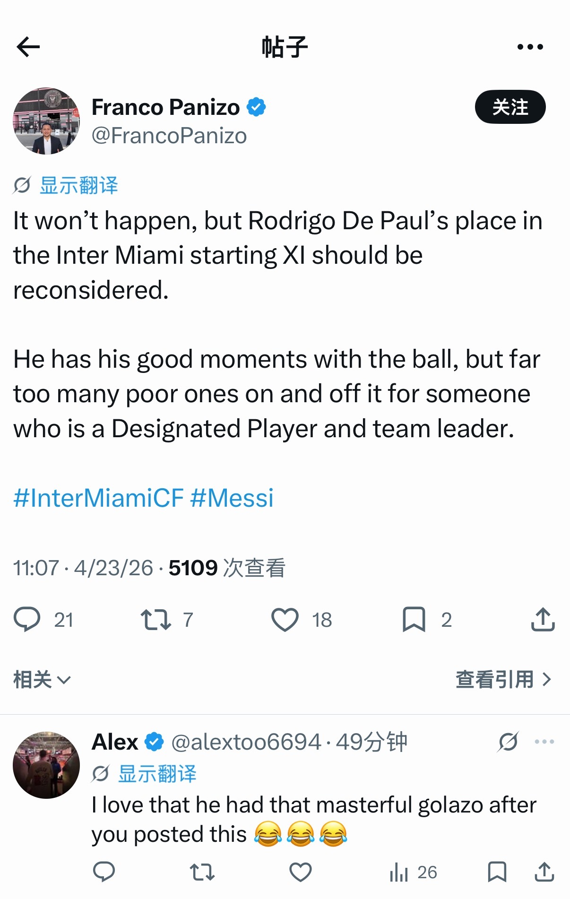This screenshot has height=899, width=570.
Task: Open 查看引用 to view quotes
Action: click(x=503, y=680)
